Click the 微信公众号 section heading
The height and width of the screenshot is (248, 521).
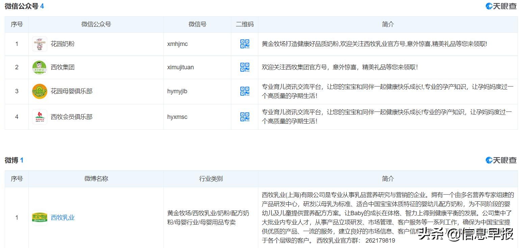(x=21, y=6)
